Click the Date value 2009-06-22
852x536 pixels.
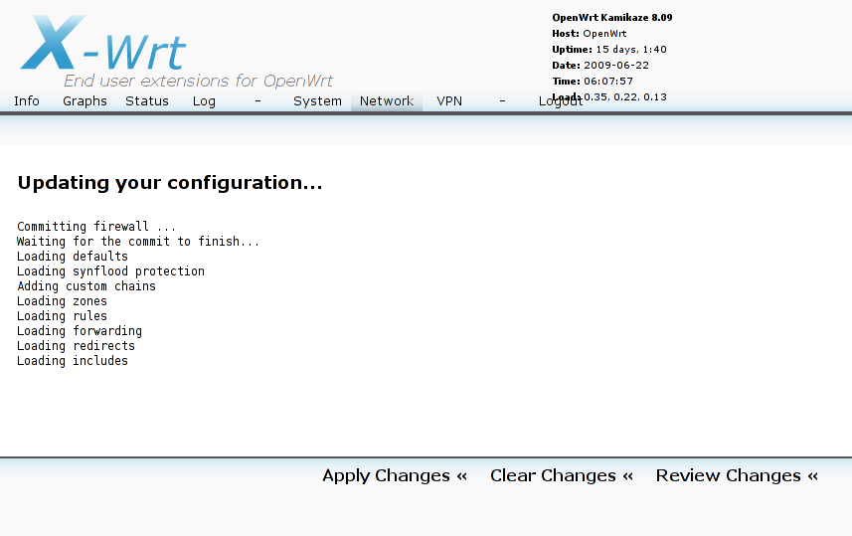point(616,66)
